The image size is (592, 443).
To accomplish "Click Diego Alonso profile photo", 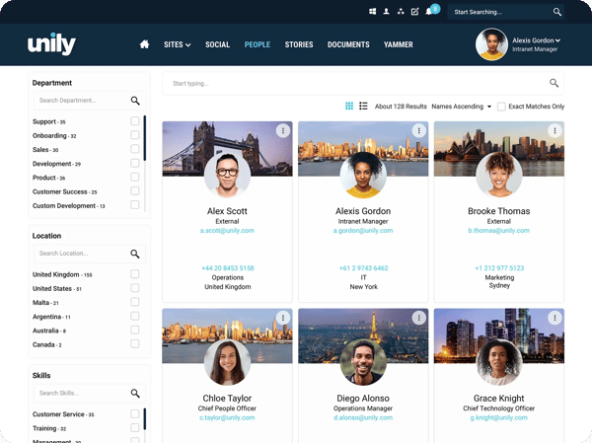I will (363, 362).
